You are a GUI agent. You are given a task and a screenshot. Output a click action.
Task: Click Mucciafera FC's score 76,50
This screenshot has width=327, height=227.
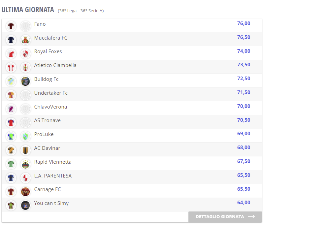click(x=244, y=37)
